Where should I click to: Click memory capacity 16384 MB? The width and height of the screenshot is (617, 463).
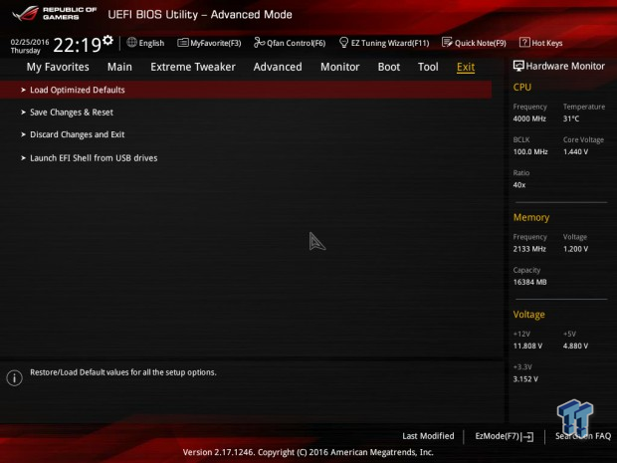(530, 282)
